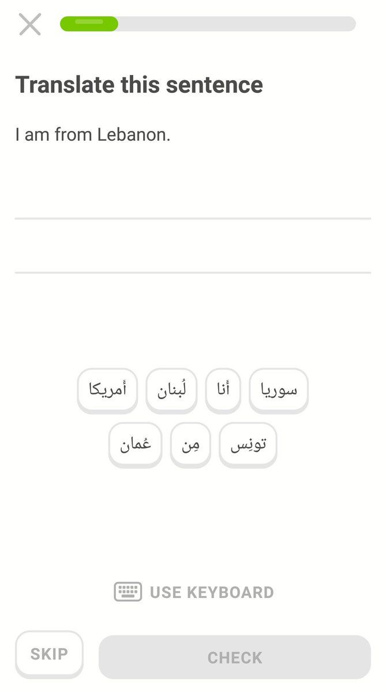386x692 pixels.
Task: Pick the لُبنان (Lebanon) word tile
Action: pyautogui.click(x=172, y=389)
